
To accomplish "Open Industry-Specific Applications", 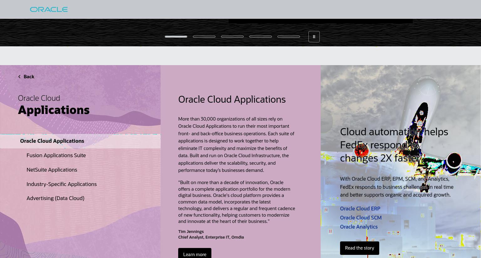I will point(62,184).
